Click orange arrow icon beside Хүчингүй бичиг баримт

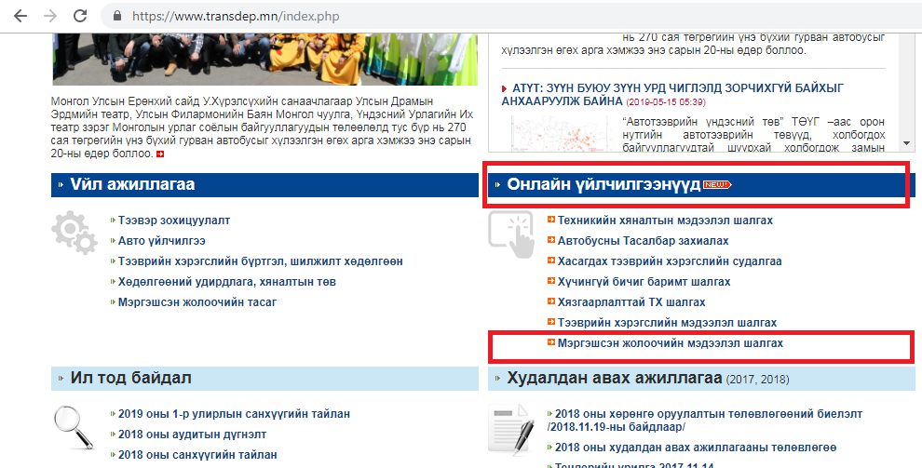(x=551, y=281)
